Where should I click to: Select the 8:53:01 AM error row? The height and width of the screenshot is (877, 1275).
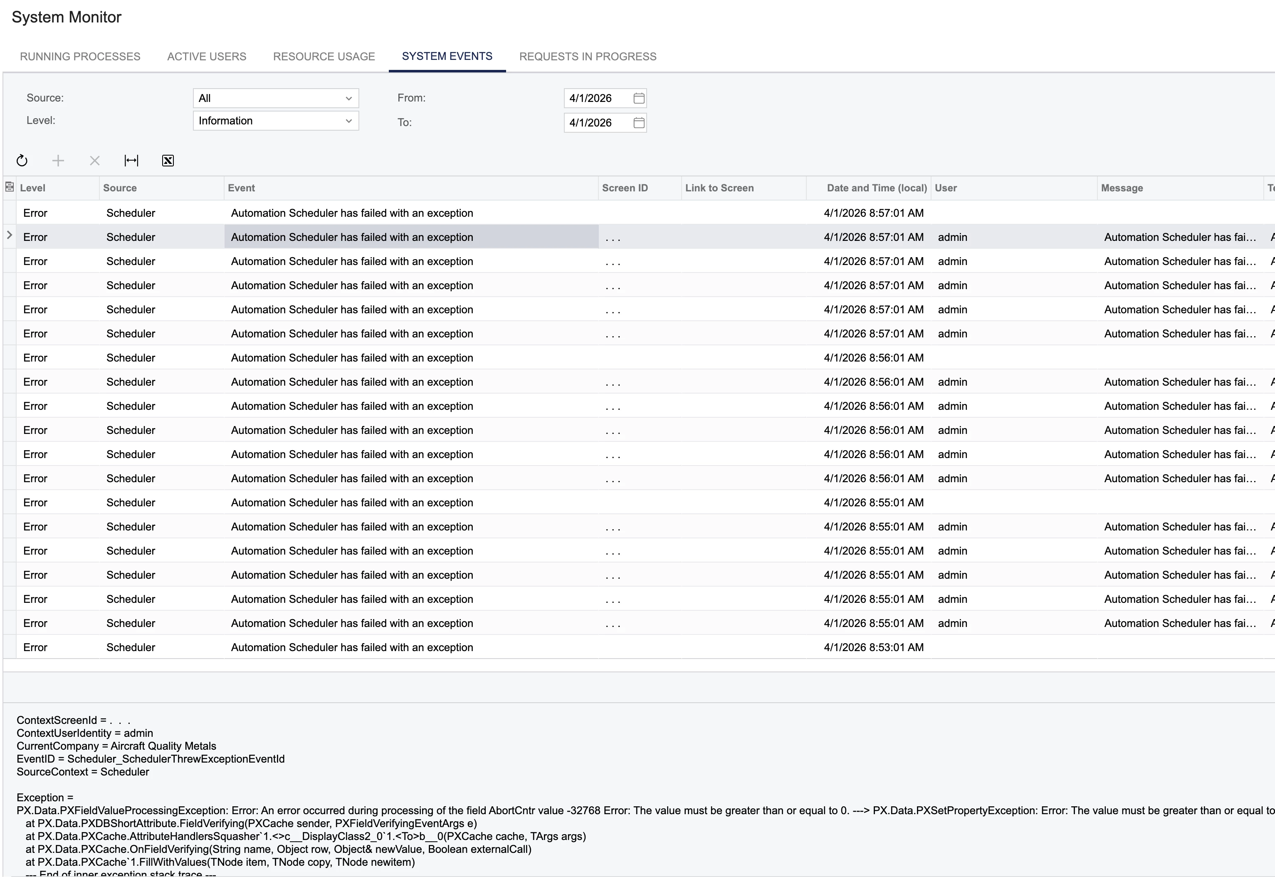(x=351, y=647)
